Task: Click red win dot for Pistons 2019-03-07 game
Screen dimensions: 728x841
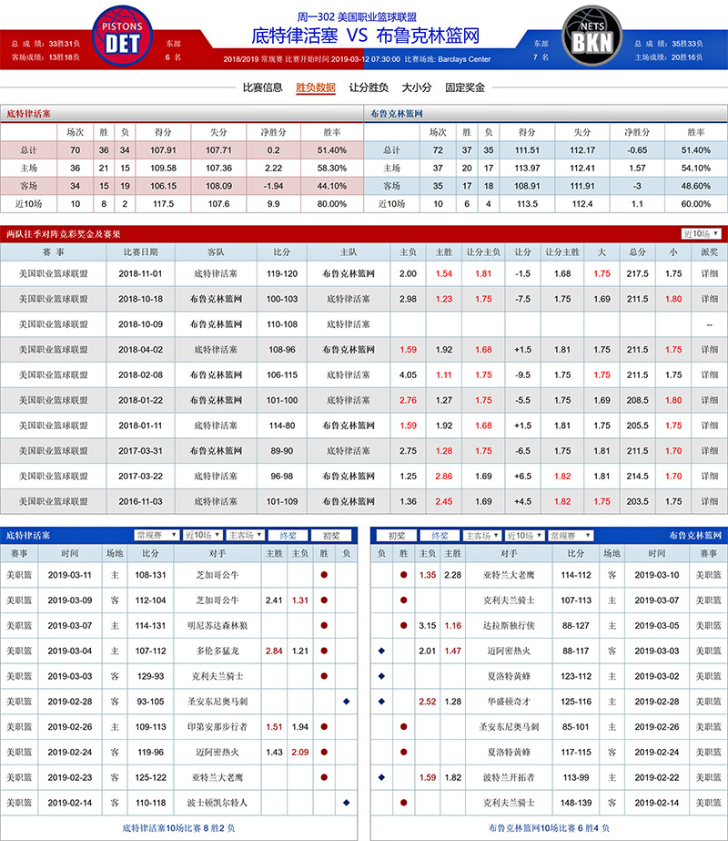Action: 324,625
